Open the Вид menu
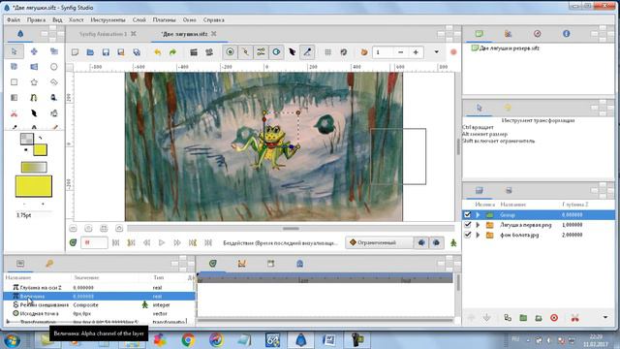Image resolution: width=620 pixels, height=349 pixels. 57,19
